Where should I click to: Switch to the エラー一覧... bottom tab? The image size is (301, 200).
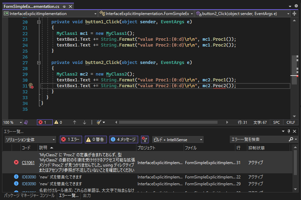pos(69,196)
